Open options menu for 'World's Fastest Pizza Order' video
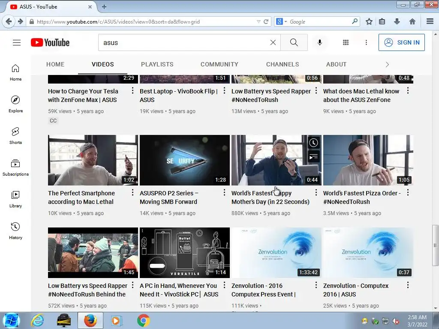 (x=408, y=192)
